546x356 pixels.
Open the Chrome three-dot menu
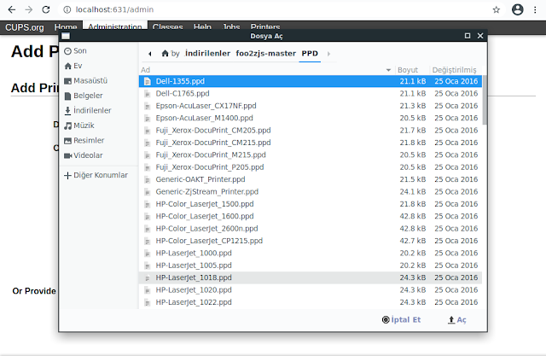(x=535, y=9)
